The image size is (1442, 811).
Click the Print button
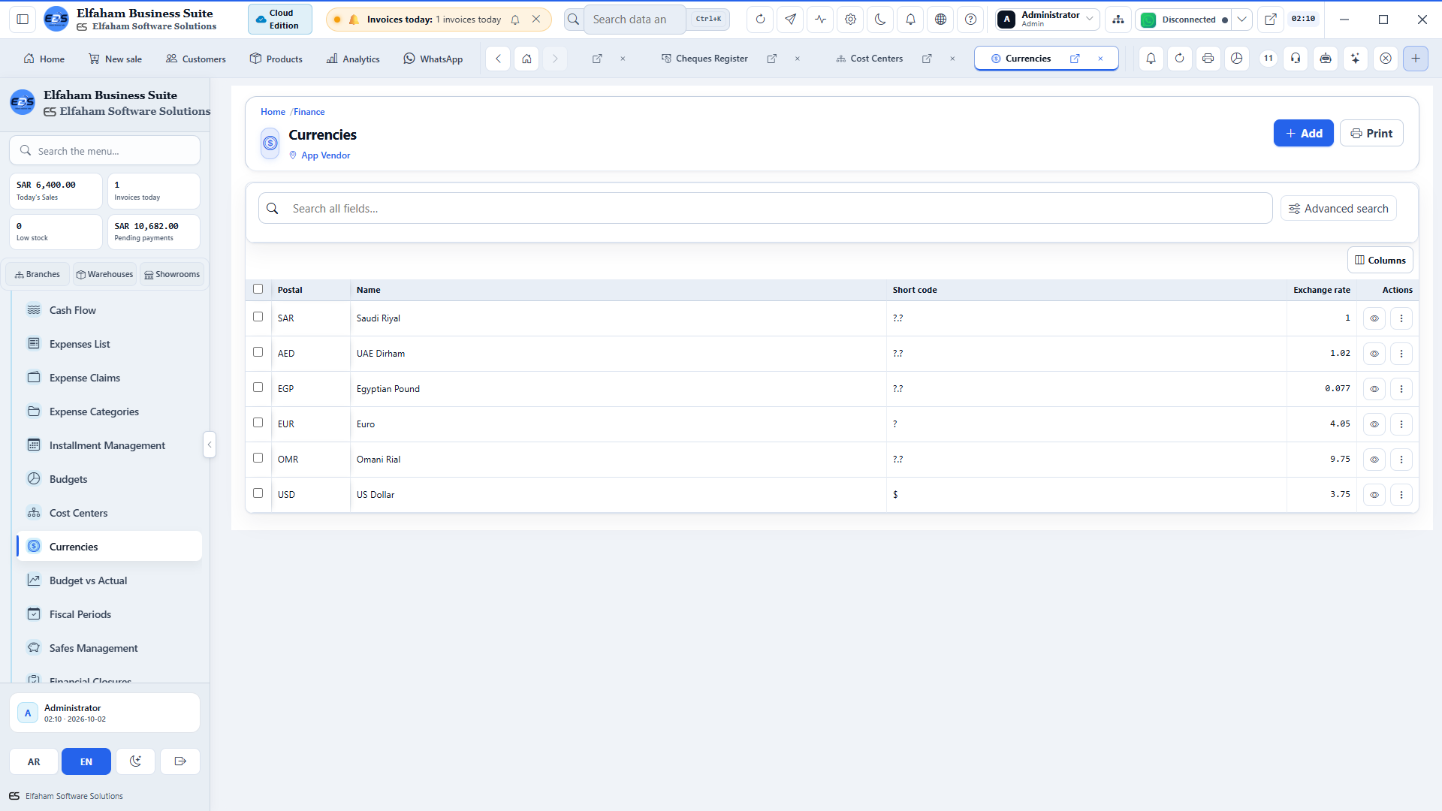[x=1371, y=134]
